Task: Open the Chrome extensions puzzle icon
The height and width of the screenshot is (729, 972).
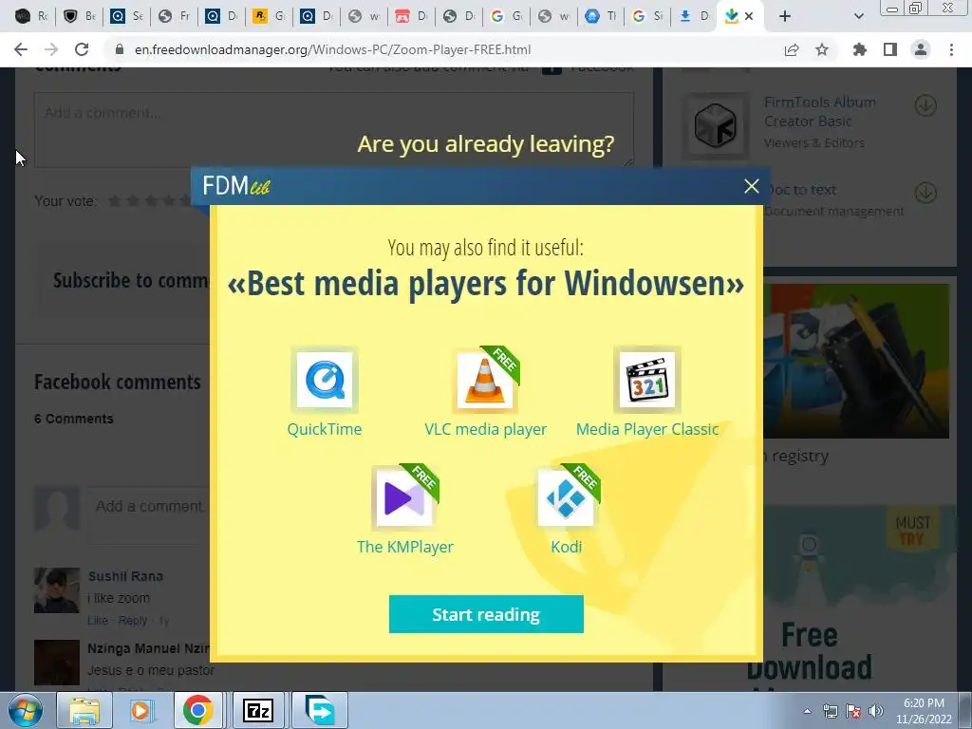Action: (860, 49)
